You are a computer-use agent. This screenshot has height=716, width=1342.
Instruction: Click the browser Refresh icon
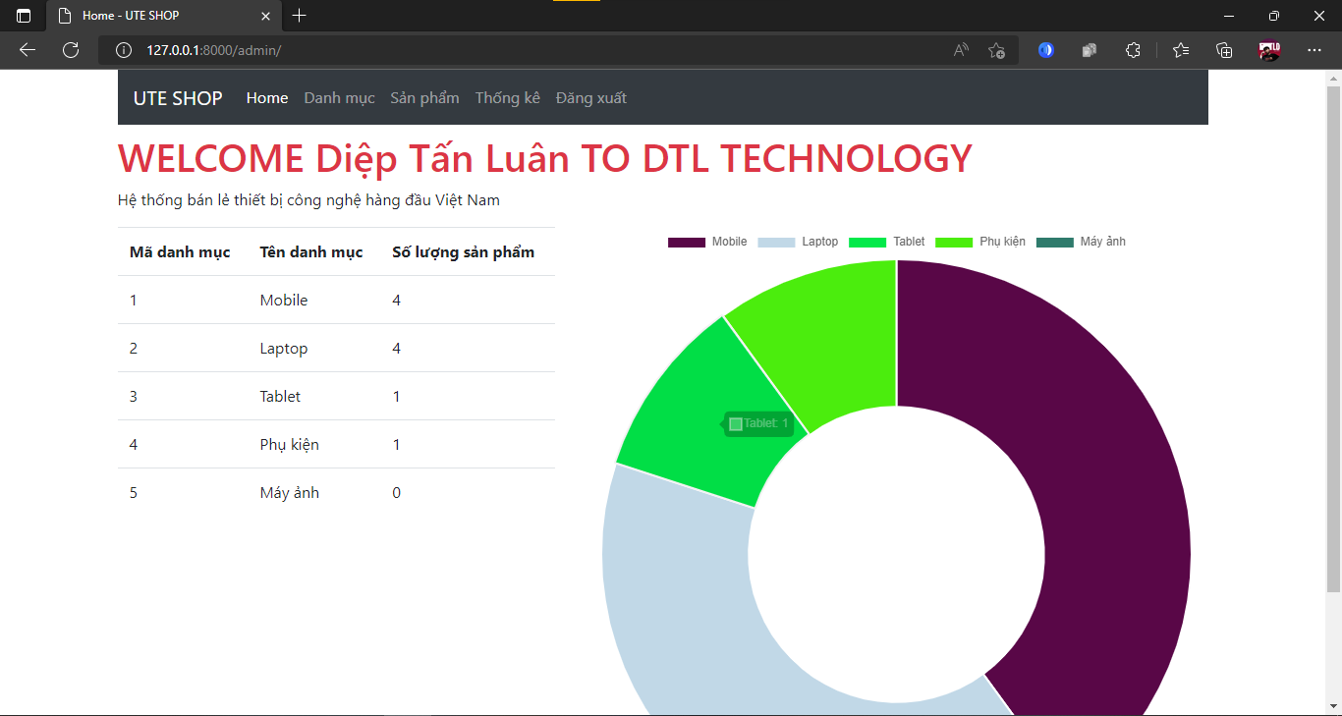[x=70, y=50]
